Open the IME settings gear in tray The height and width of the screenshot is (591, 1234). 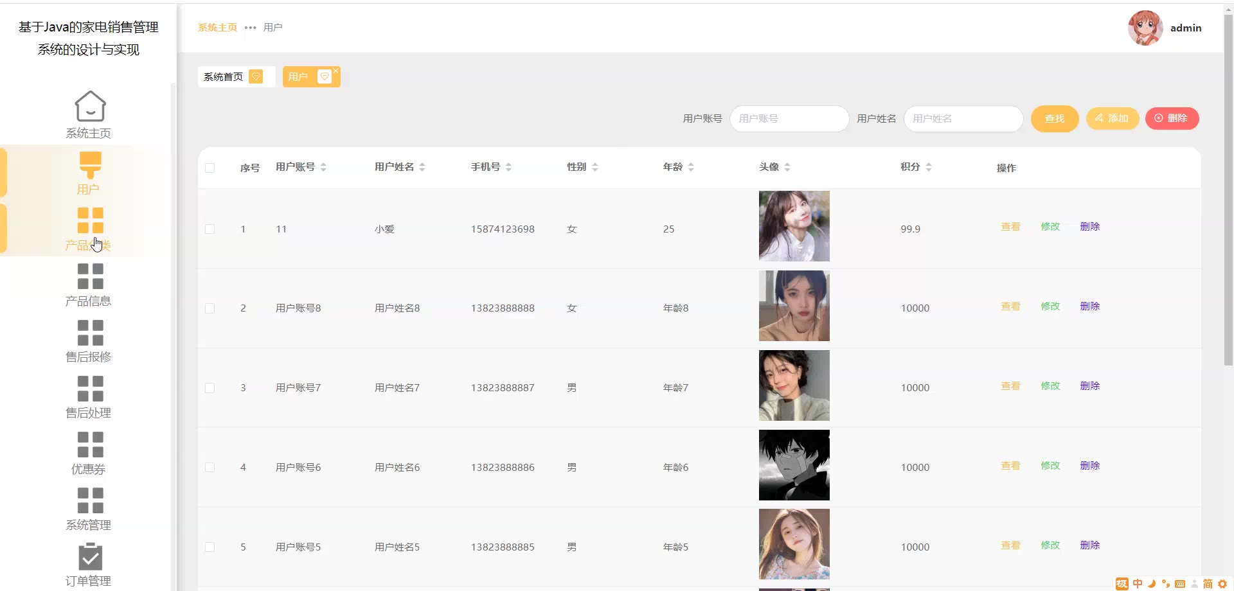1222,583
